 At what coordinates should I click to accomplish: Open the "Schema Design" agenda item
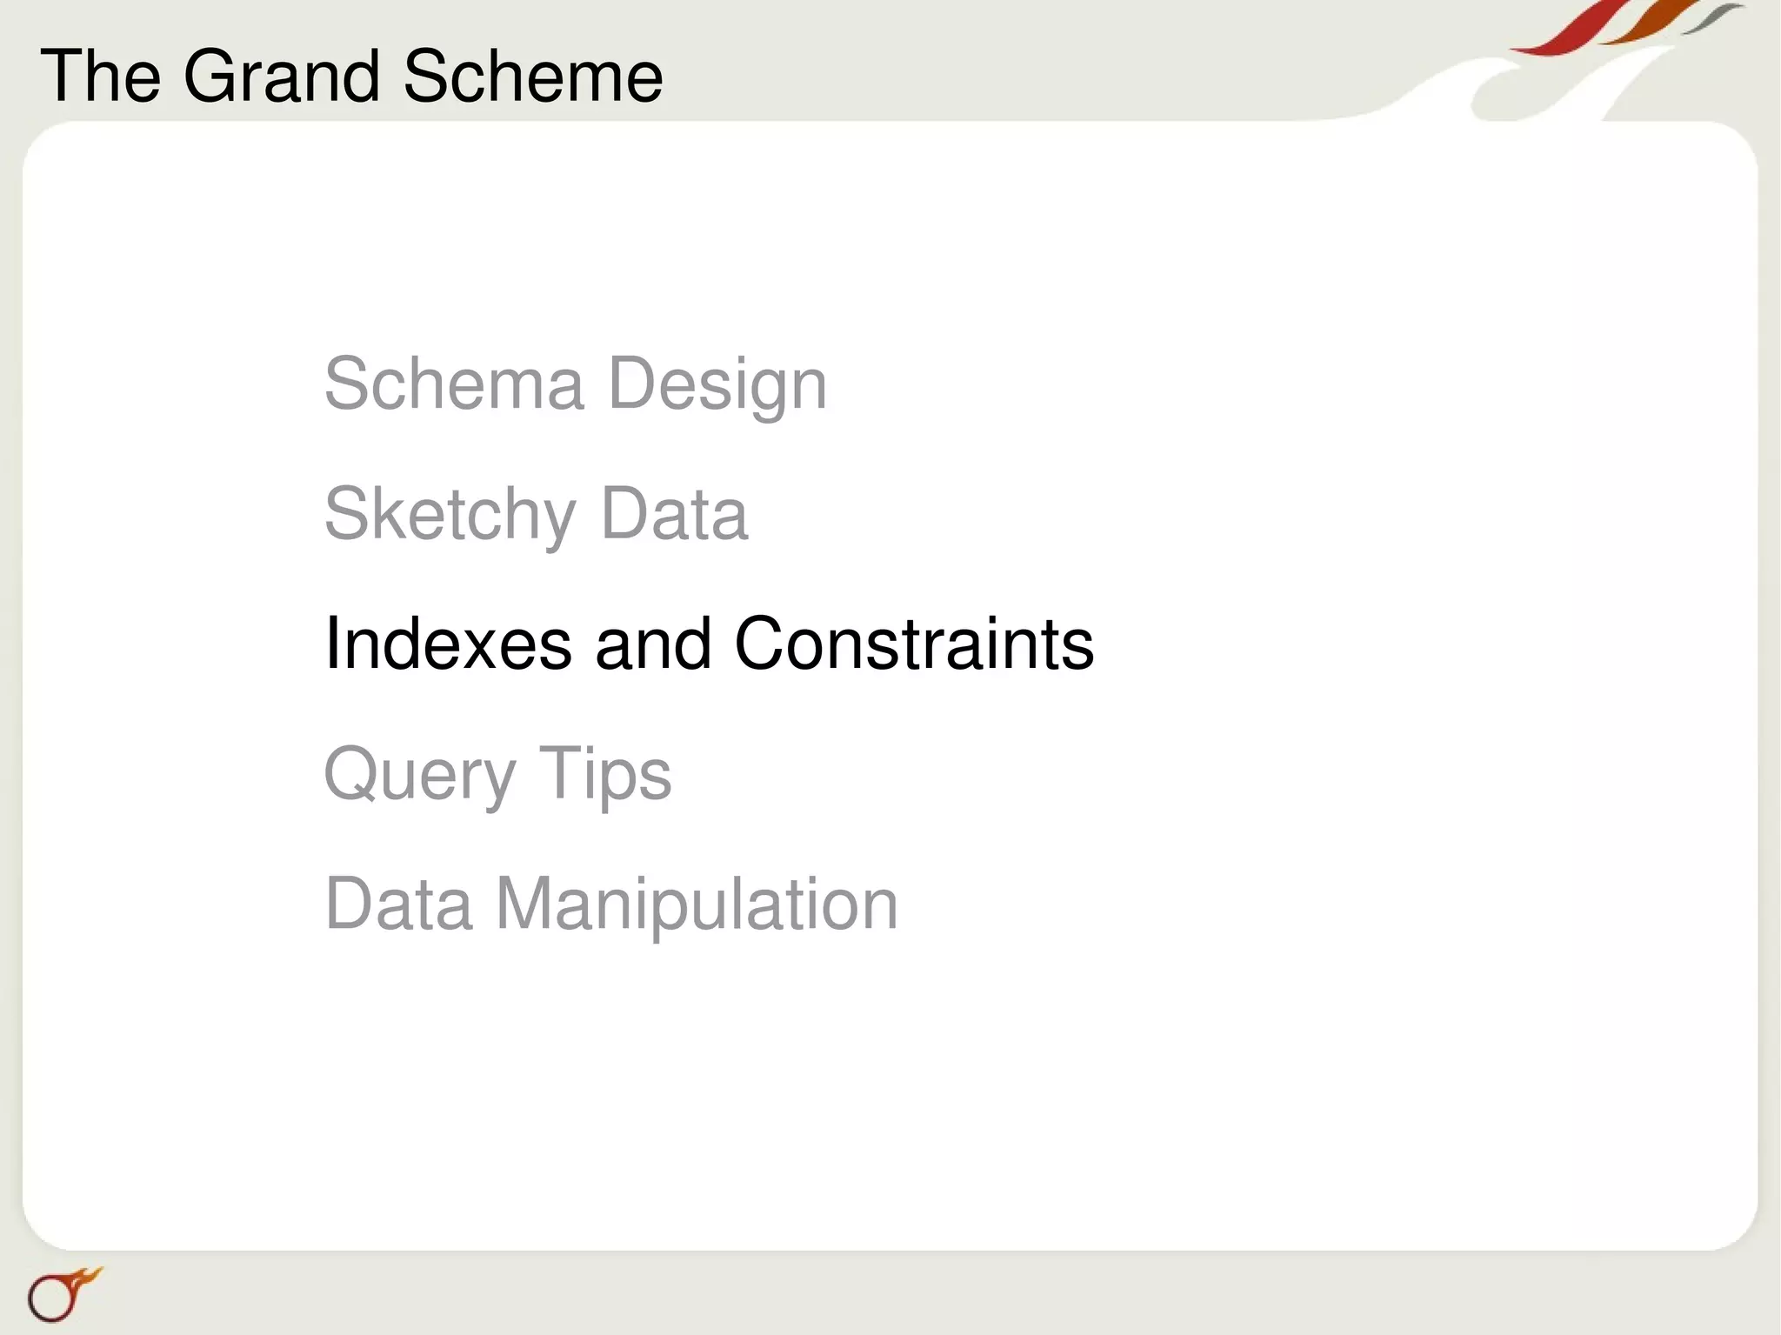[x=575, y=384]
